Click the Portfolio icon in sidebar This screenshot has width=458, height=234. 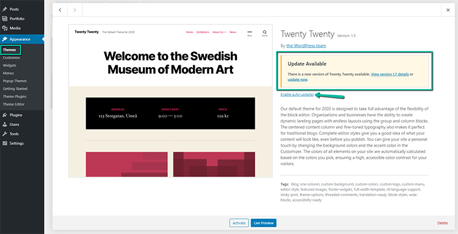pyautogui.click(x=5, y=19)
